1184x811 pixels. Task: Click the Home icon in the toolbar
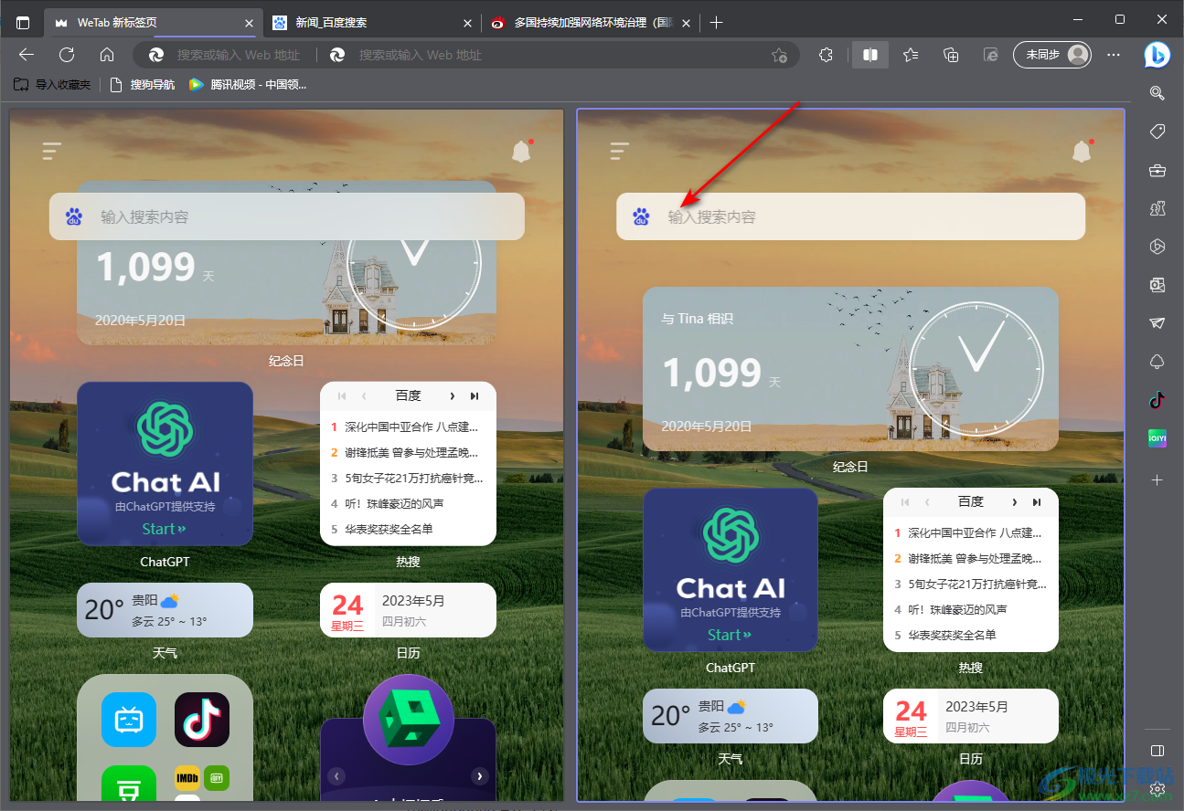pos(107,55)
